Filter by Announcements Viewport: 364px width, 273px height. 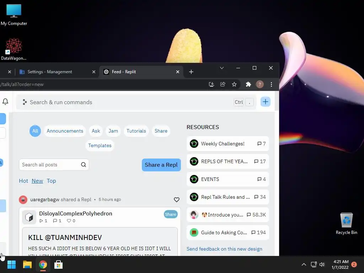pyautogui.click(x=65, y=131)
